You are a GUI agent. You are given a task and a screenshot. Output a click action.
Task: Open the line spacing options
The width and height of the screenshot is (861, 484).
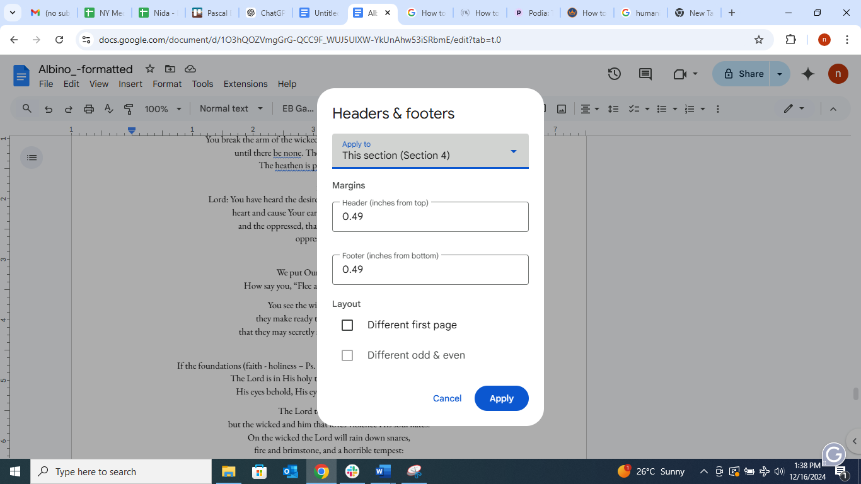click(613, 108)
